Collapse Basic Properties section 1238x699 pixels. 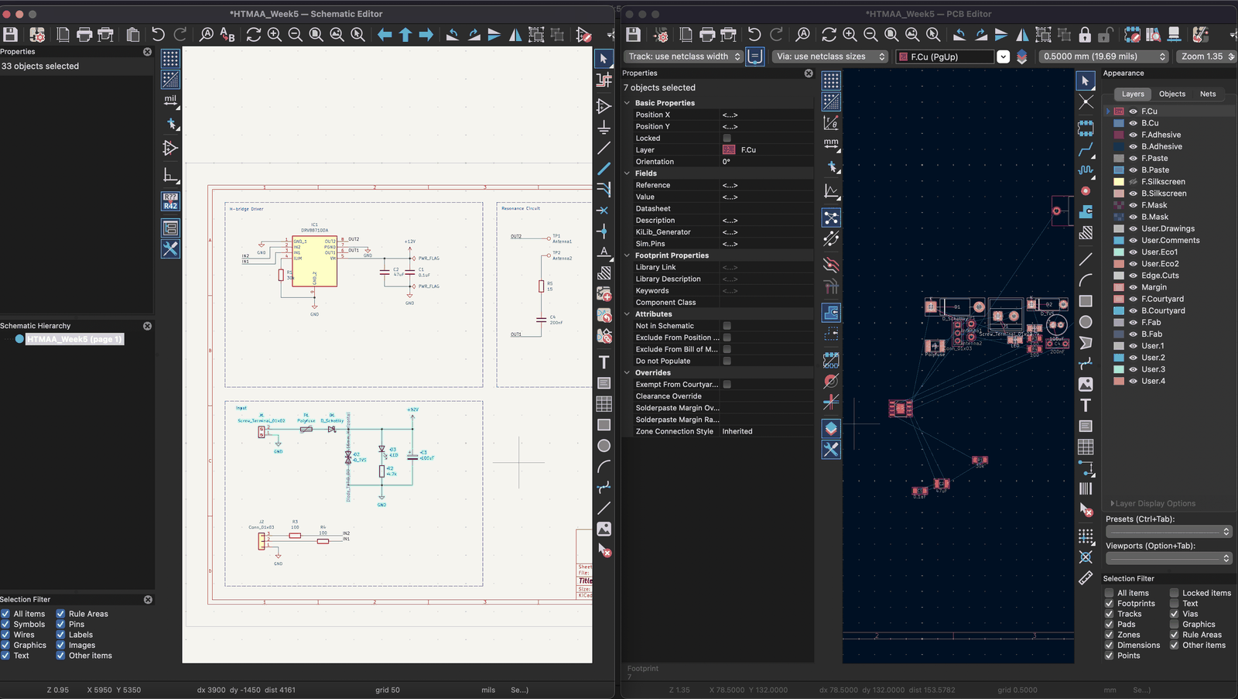(x=628, y=103)
